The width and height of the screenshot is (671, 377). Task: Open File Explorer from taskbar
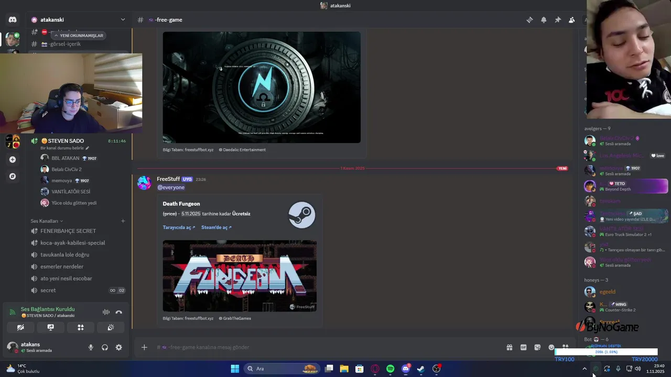[344, 369]
